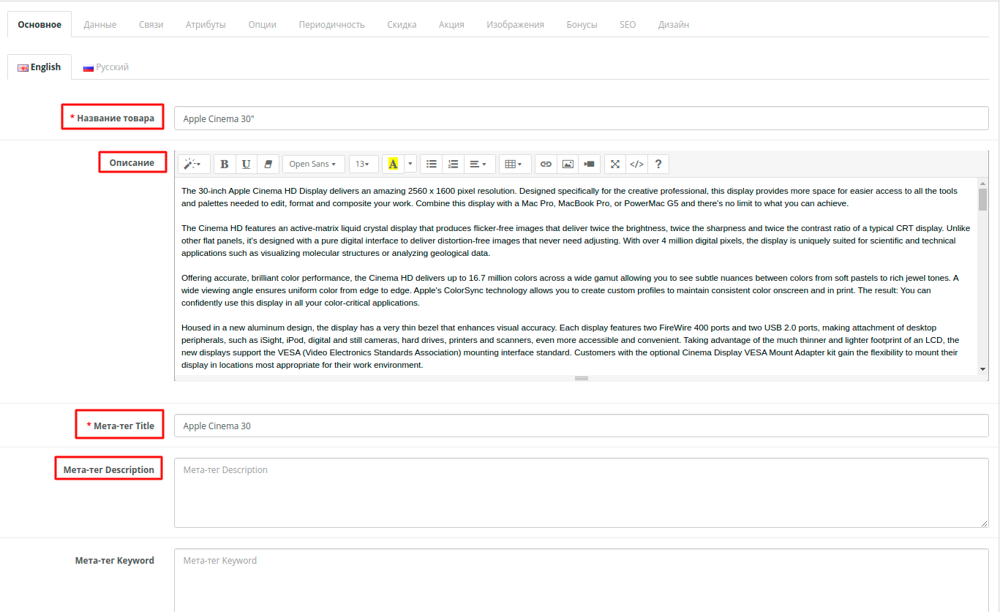Insert a video with the video icon

(x=589, y=164)
